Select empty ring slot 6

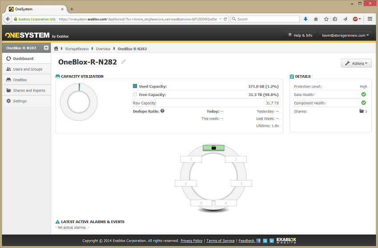(x=185, y=184)
